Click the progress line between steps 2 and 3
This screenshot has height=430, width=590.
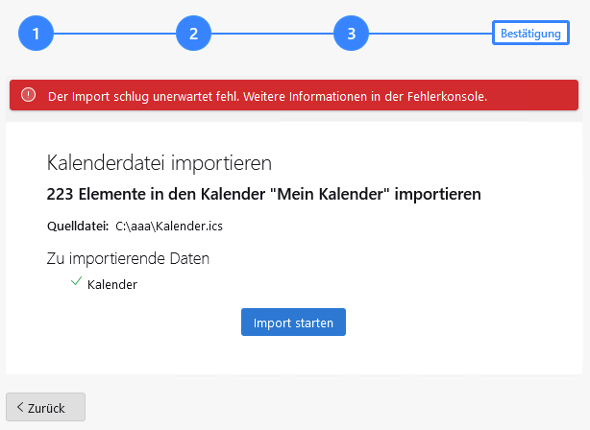tap(272, 34)
